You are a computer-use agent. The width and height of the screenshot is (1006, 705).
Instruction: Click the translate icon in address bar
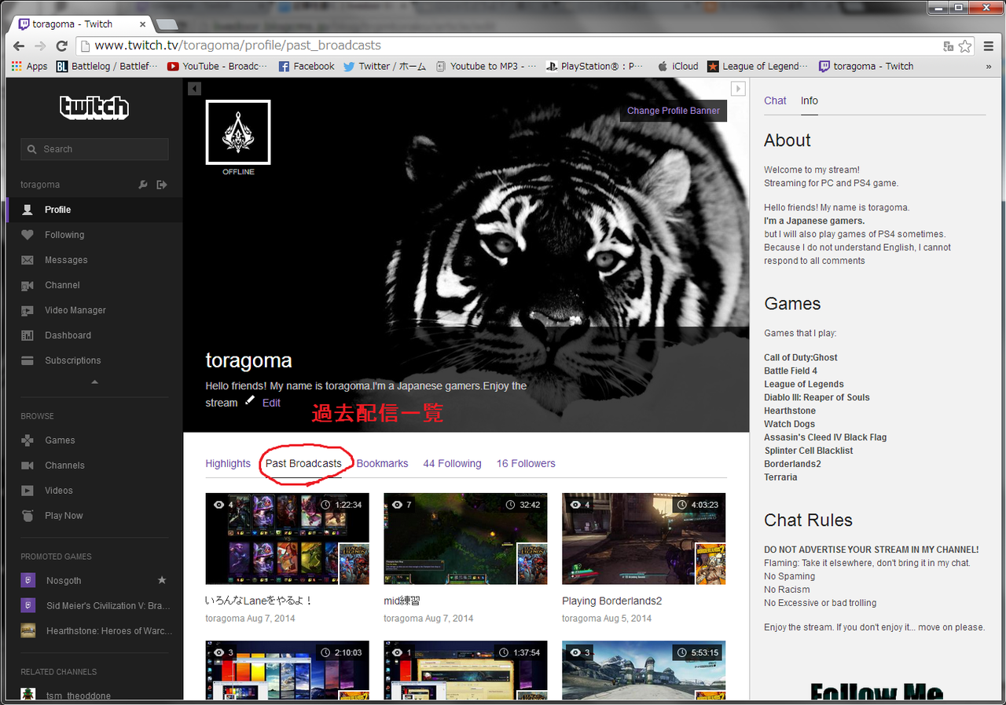pyautogui.click(x=949, y=46)
